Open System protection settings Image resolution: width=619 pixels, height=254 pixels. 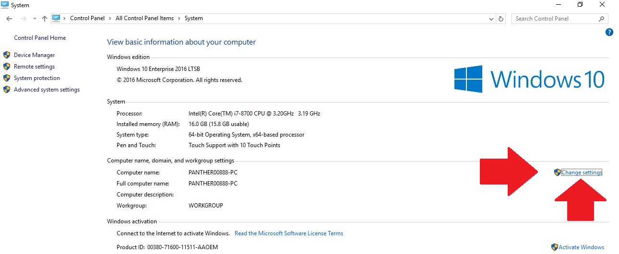(x=37, y=78)
